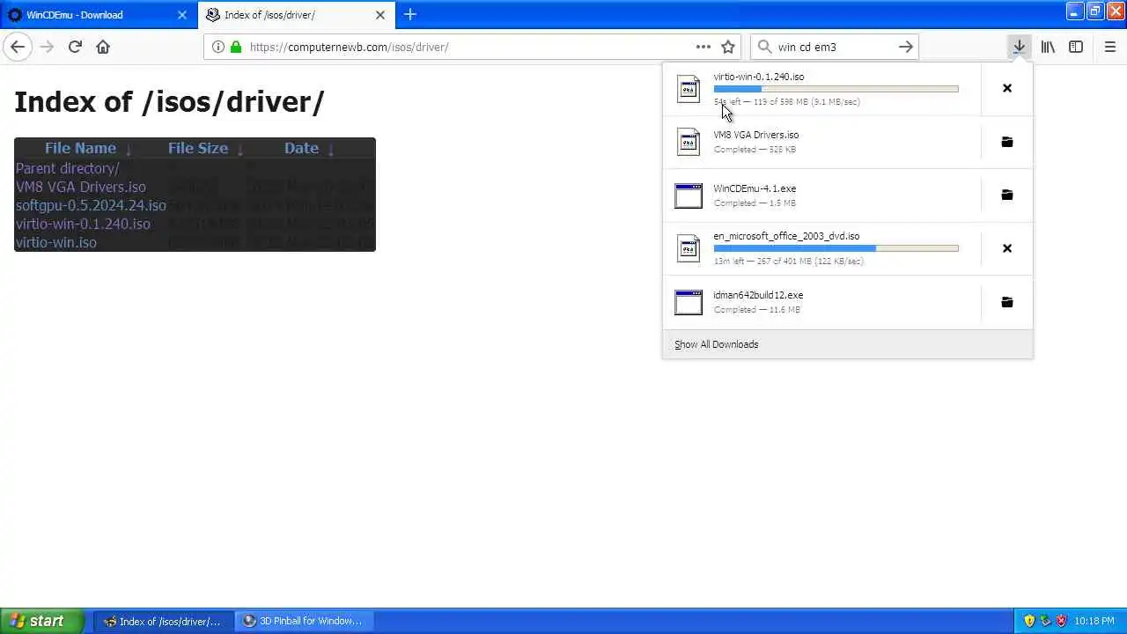
Task: Click the red shield tray icon
Action: click(1061, 621)
